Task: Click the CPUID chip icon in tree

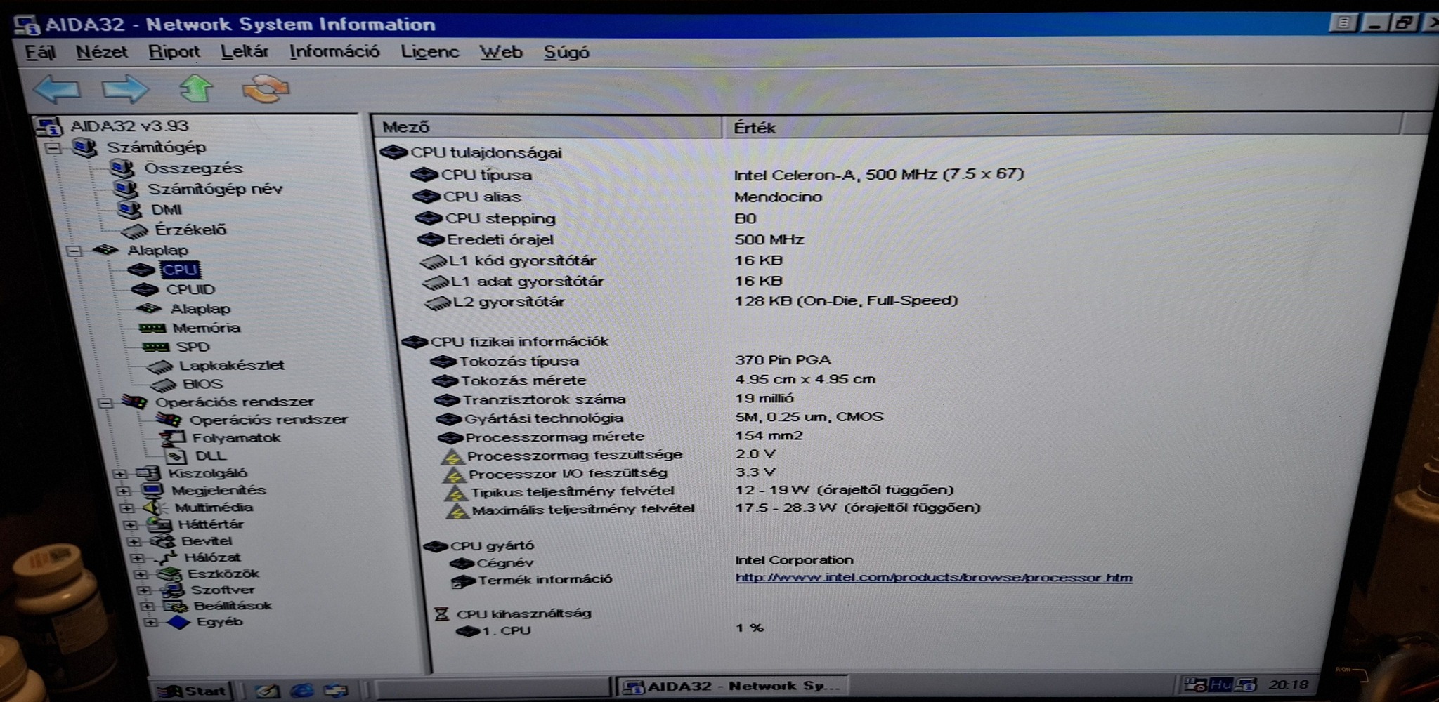Action: point(144,289)
